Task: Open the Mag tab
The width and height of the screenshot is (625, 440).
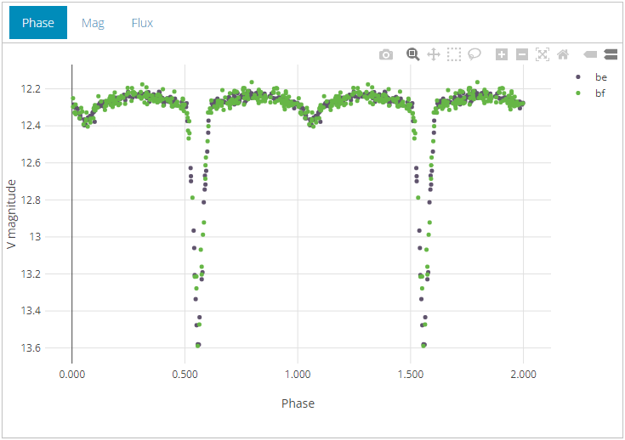Action: pyautogui.click(x=93, y=23)
